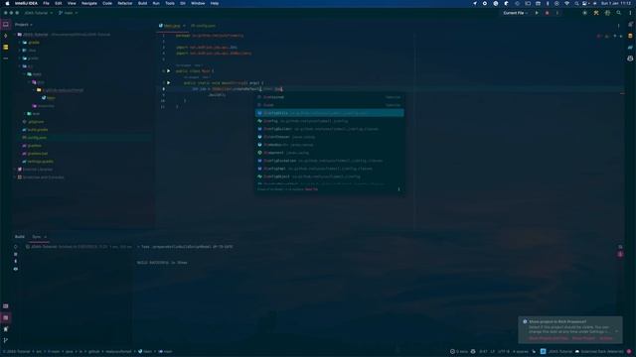The height and width of the screenshot is (357, 636).
Task: Open editor tab options menu
Action: click(618, 26)
